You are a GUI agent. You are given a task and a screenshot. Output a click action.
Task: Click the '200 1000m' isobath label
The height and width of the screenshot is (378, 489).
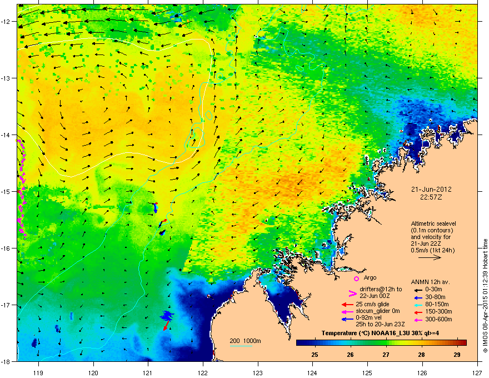click(245, 341)
